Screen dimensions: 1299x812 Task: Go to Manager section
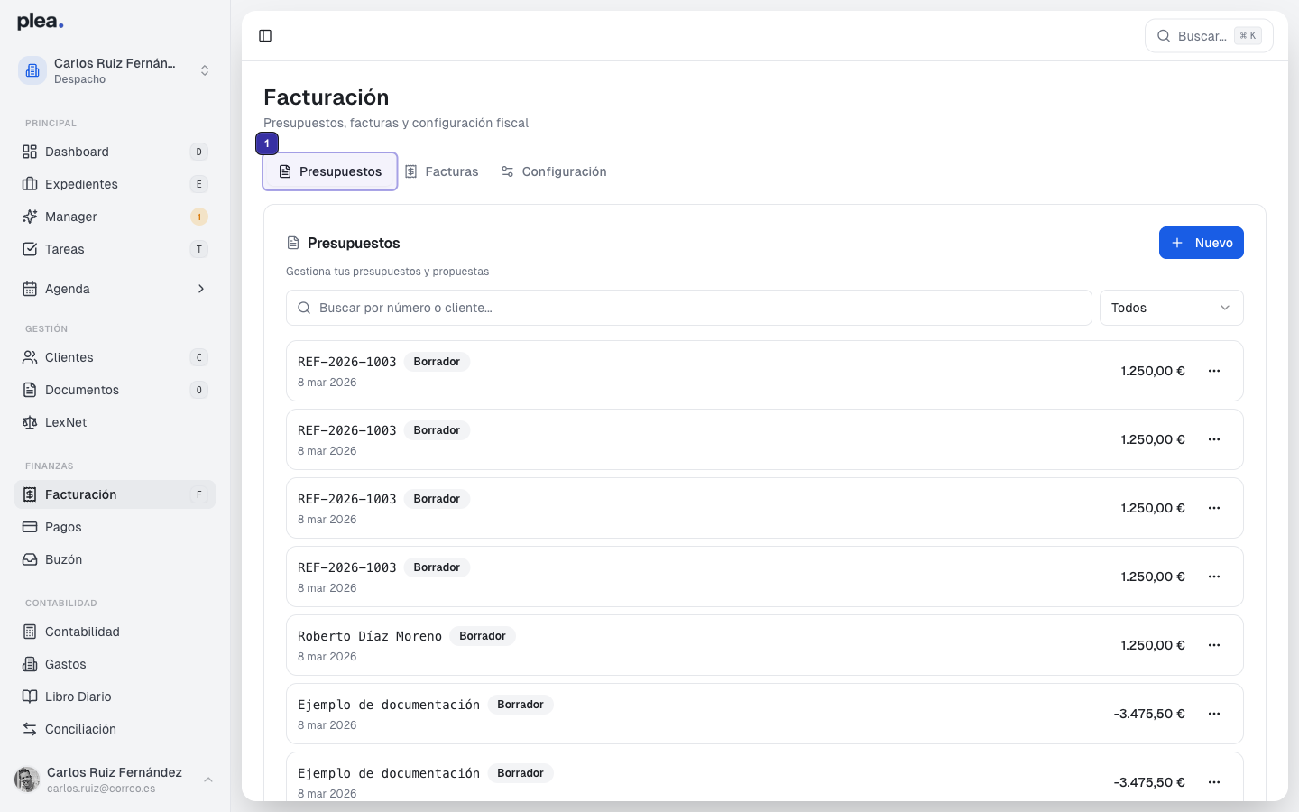click(x=115, y=217)
